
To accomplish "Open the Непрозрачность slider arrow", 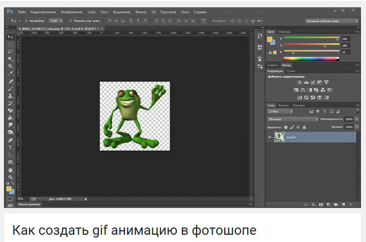I will [357, 119].
